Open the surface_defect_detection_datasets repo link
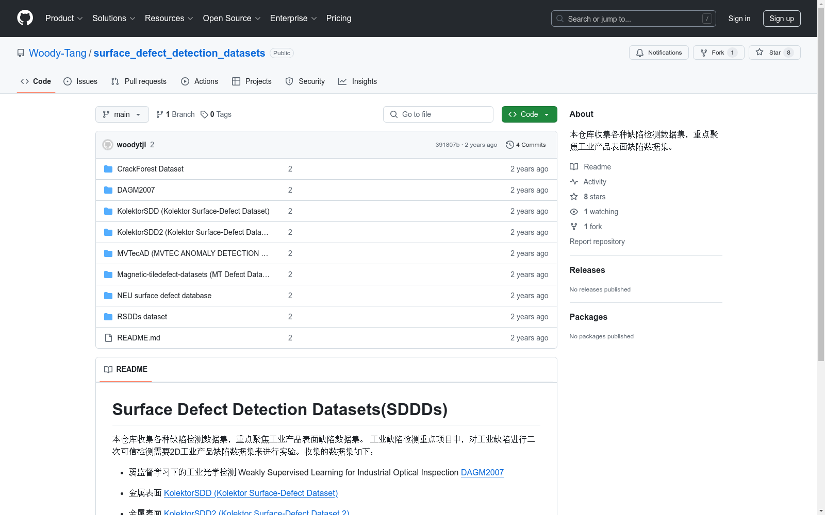The image size is (825, 515). [x=179, y=53]
